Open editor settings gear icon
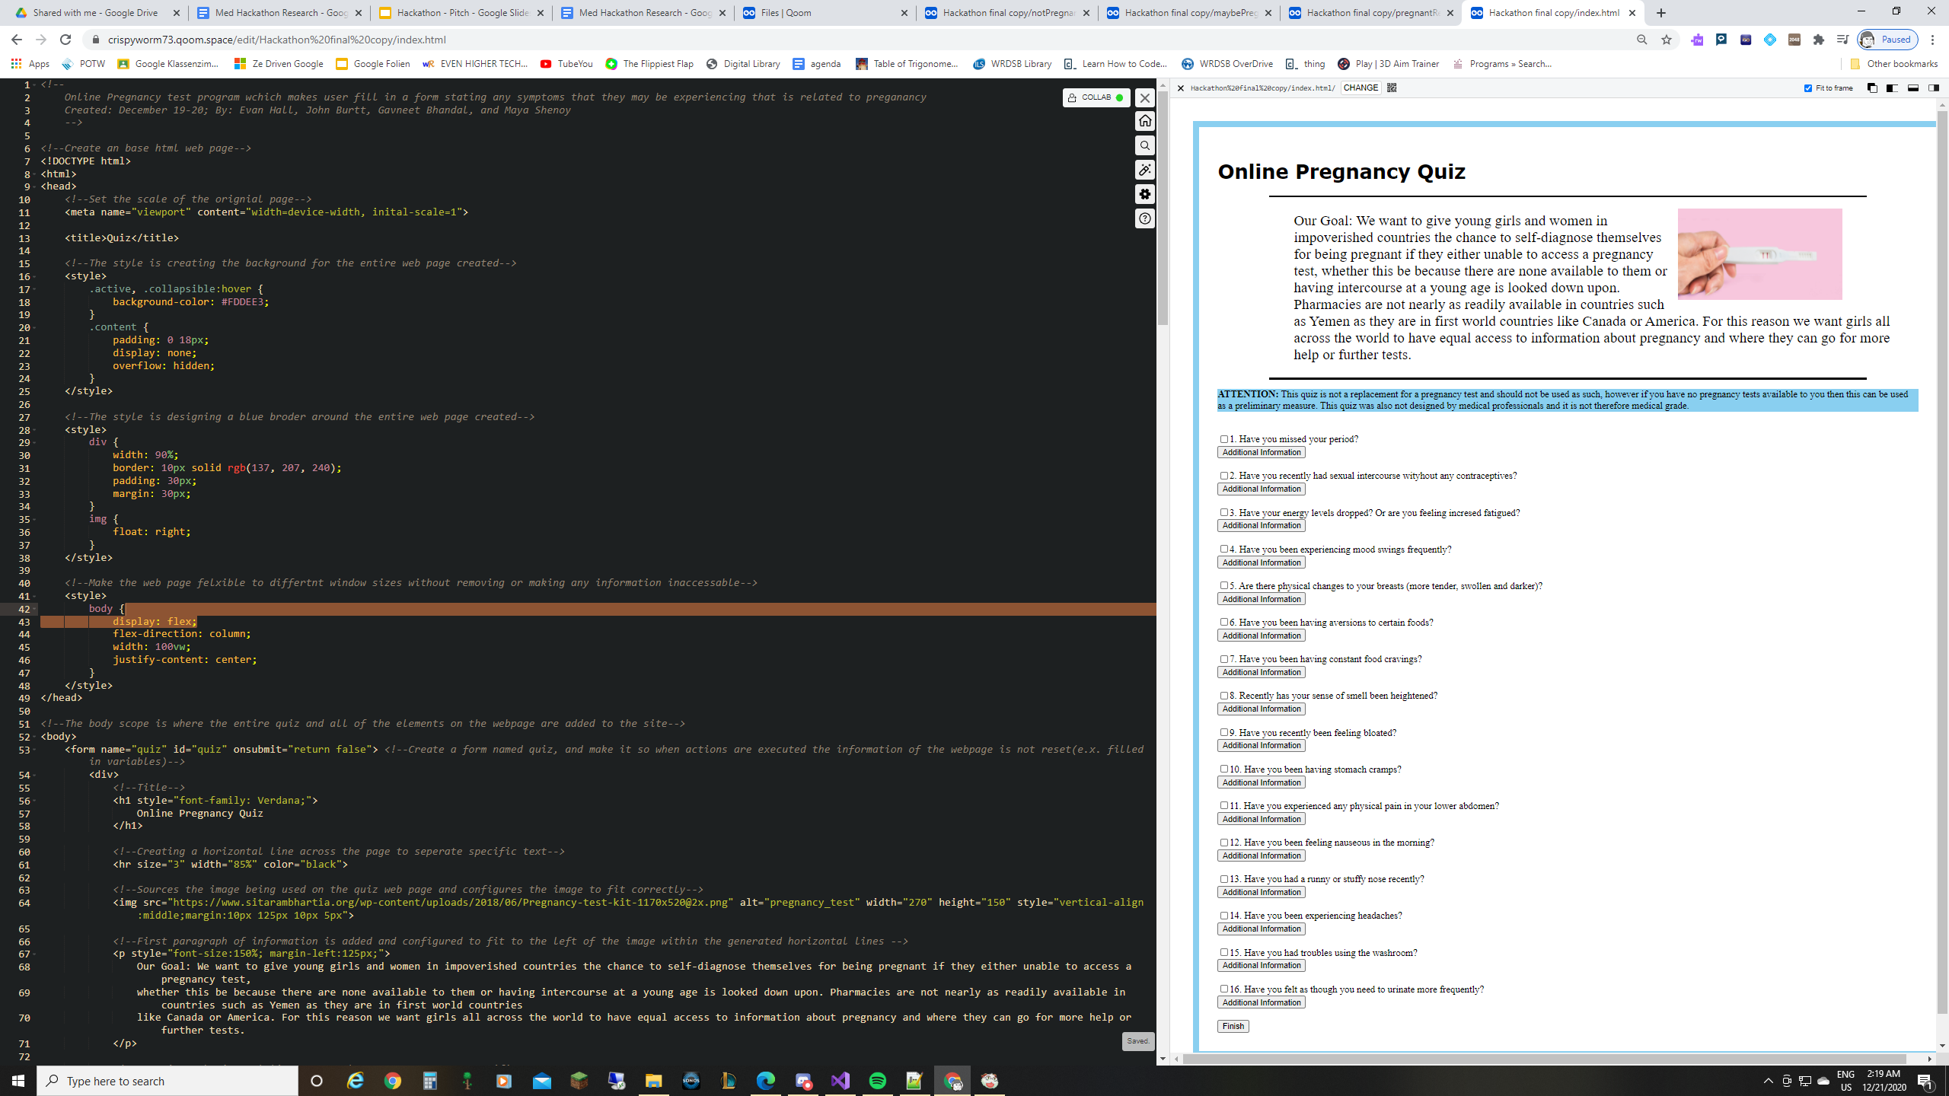The width and height of the screenshot is (1949, 1096). coord(1144,194)
